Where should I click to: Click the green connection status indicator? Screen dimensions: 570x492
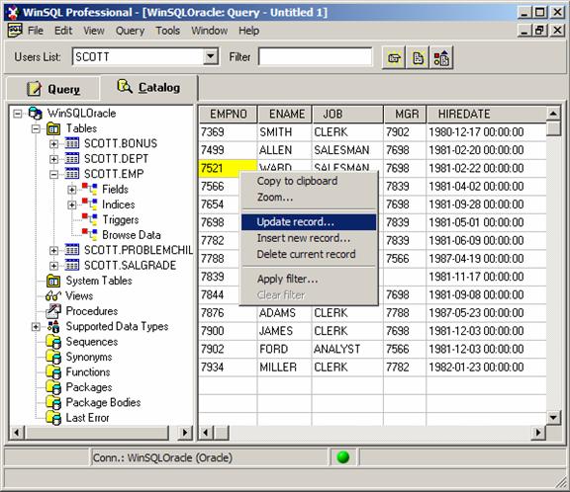coord(343,457)
